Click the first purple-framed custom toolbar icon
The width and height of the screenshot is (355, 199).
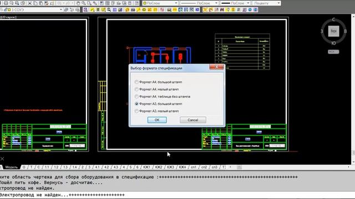pos(85,10)
